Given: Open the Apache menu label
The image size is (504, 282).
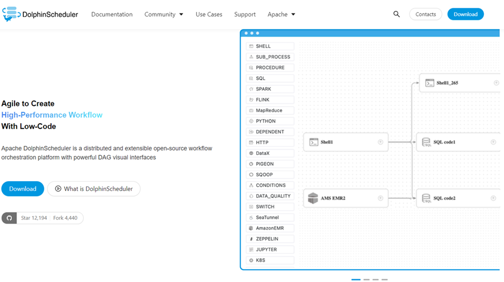Looking at the screenshot, I should coord(277,14).
